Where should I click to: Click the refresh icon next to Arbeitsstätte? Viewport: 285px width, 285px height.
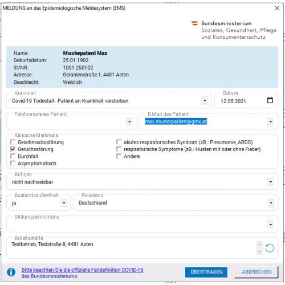(x=270, y=248)
